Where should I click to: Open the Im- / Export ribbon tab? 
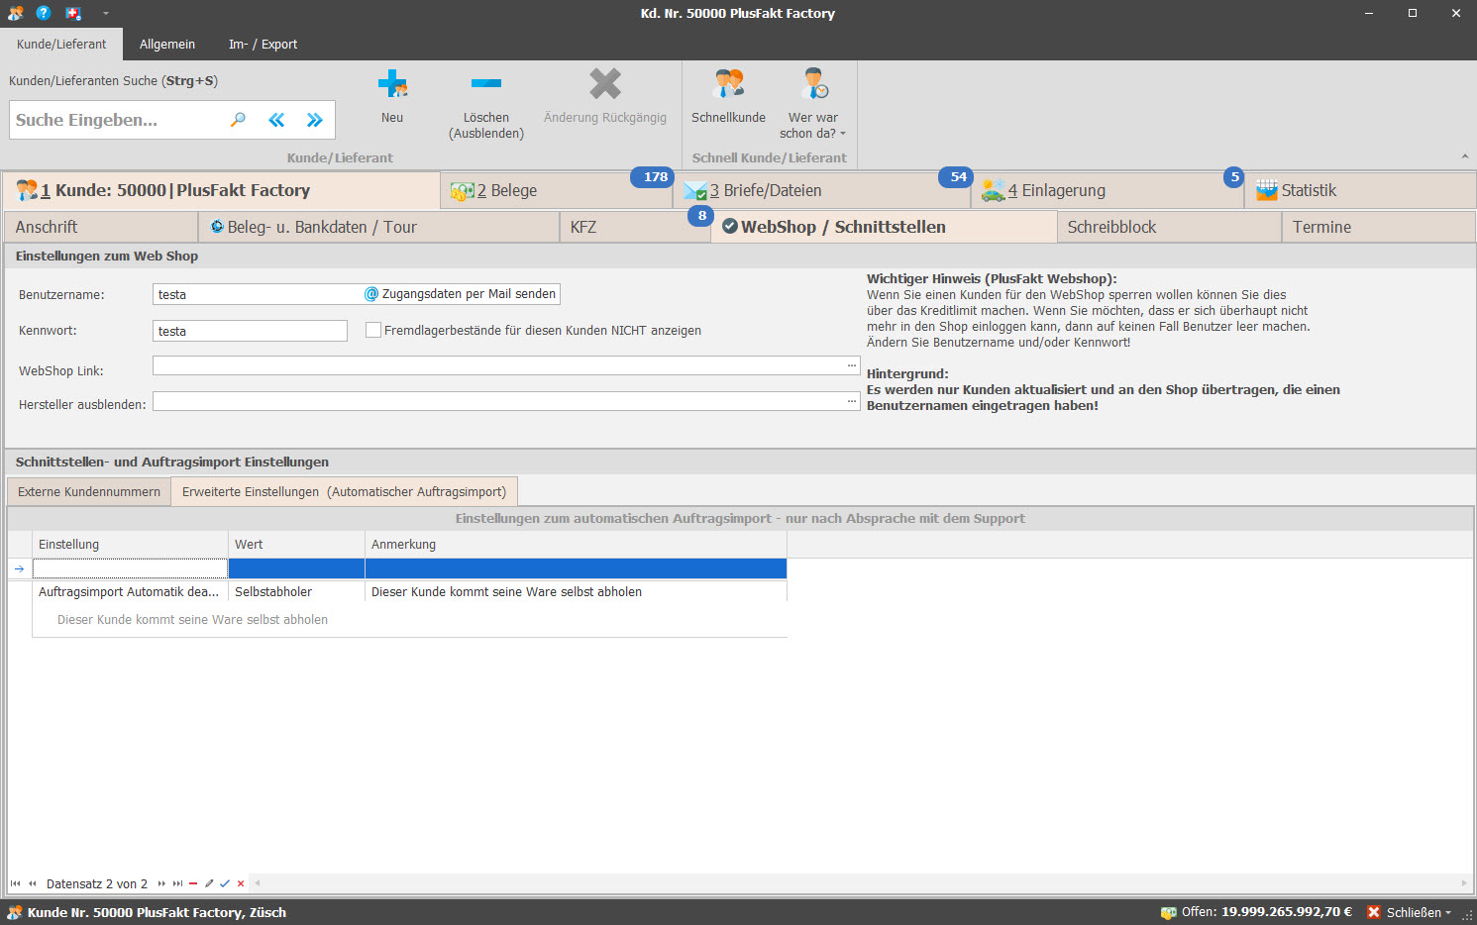[263, 45]
